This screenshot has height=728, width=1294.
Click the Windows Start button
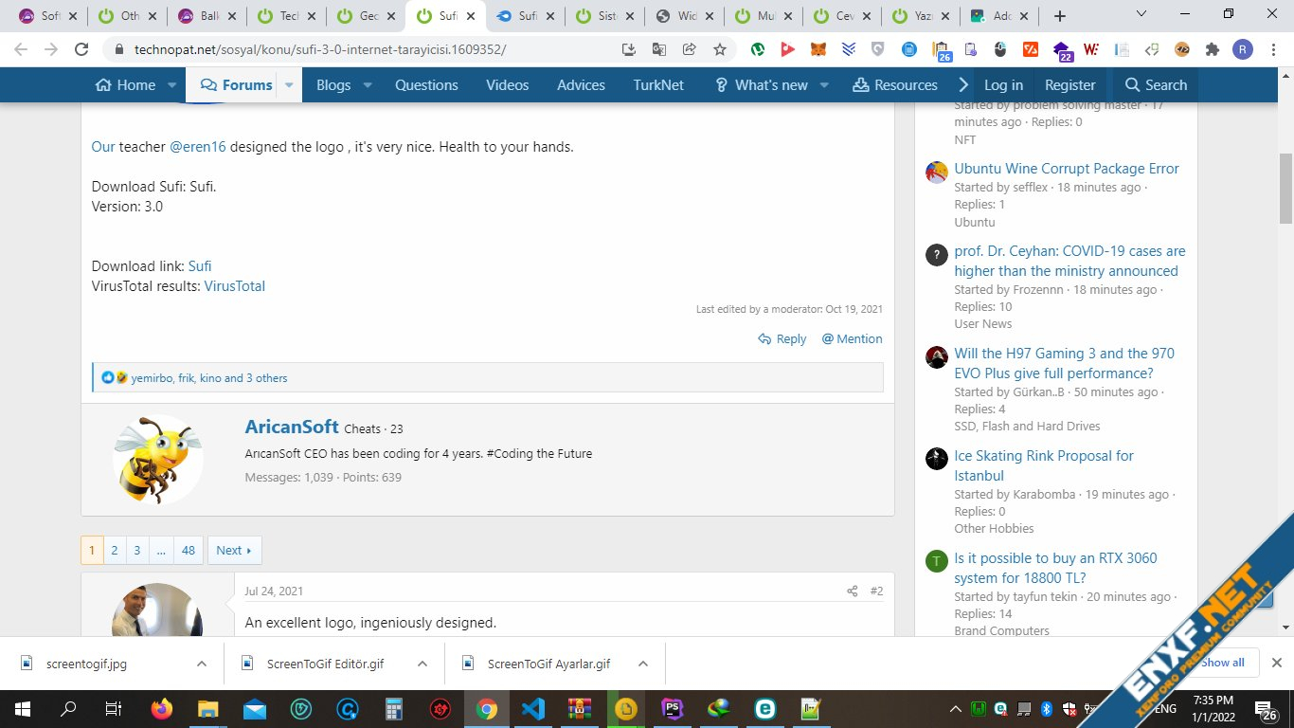click(x=23, y=708)
